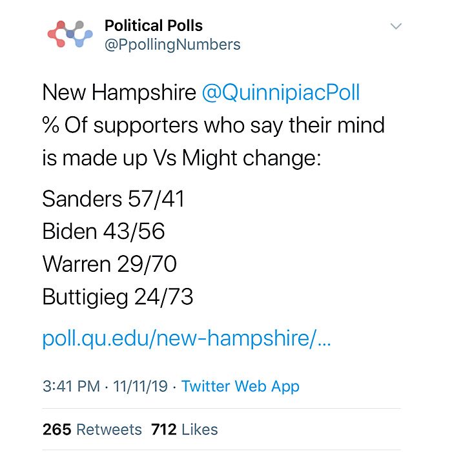Open the Twitter Web App source link
Screen dimensions: 452x452
(x=240, y=387)
